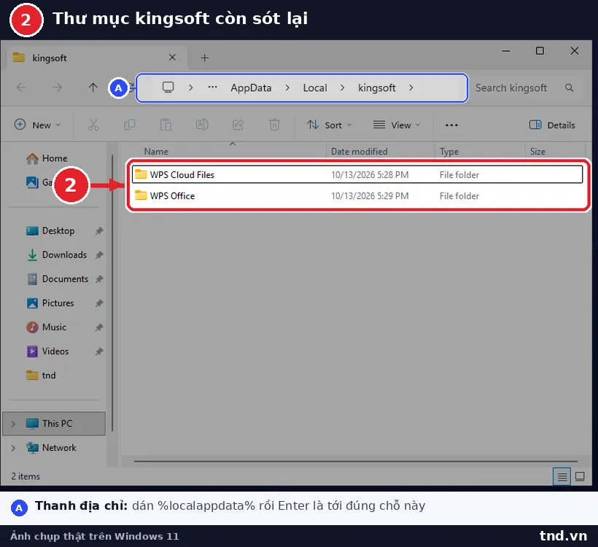This screenshot has width=598, height=547.
Task: Switch to large thumbnails view icon
Action: (x=580, y=476)
